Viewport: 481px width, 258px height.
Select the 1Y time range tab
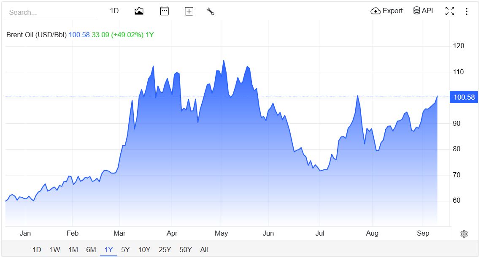tap(108, 250)
